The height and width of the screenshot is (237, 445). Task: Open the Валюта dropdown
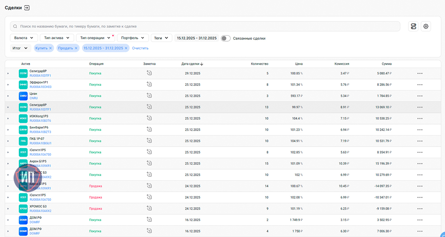coord(24,38)
